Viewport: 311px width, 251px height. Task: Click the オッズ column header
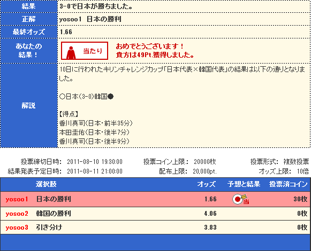coord(206,184)
